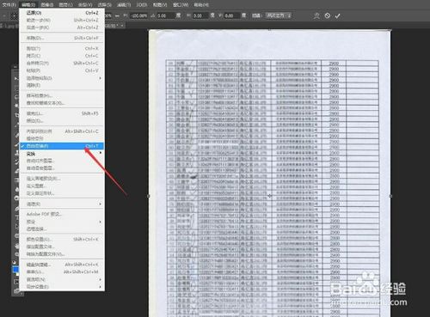Expand the Sync Settings submenu at menu bottom
430x317 pixels.
pyautogui.click(x=62, y=286)
